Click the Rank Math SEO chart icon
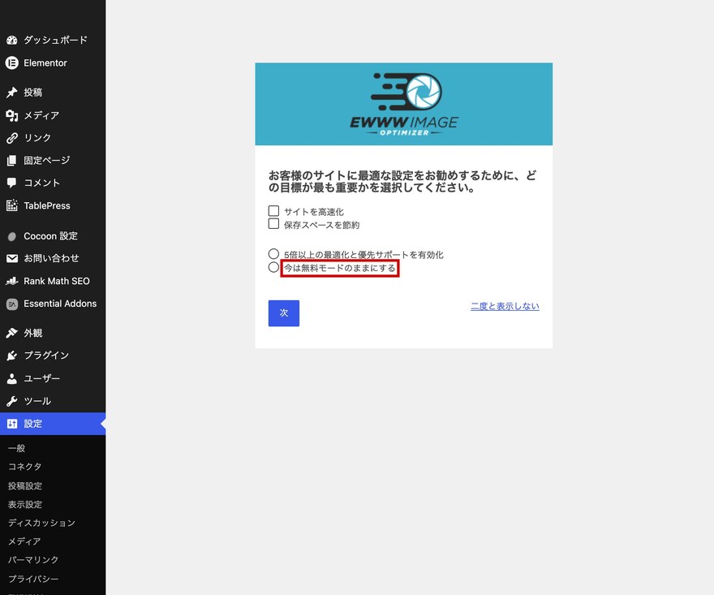714x595 pixels. pyautogui.click(x=12, y=281)
